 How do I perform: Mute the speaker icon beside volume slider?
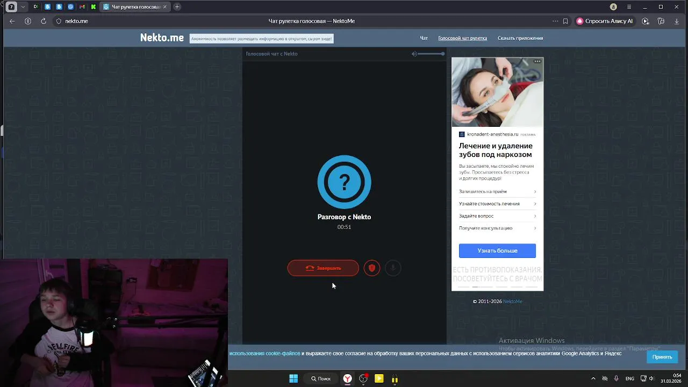pos(414,54)
